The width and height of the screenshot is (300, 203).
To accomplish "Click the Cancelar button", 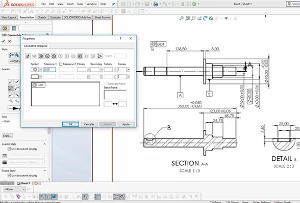I will pyautogui.click(x=89, y=124).
